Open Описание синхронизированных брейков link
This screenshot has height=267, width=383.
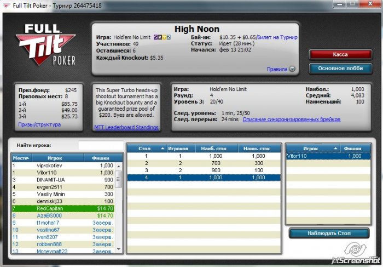pyautogui.click(x=292, y=120)
